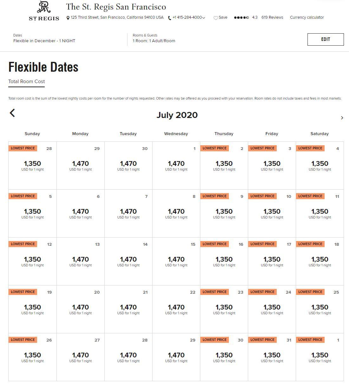Open the 619 Reviews link
The height and width of the screenshot is (385, 349).
coord(272,17)
